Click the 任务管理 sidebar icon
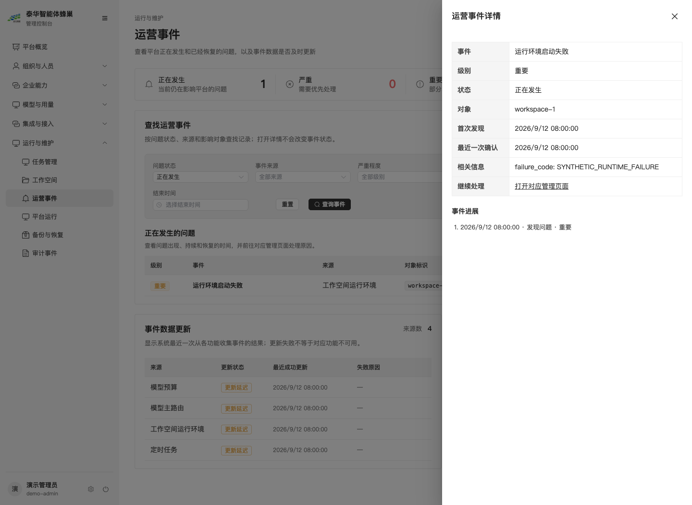692x505 pixels. click(x=25, y=162)
